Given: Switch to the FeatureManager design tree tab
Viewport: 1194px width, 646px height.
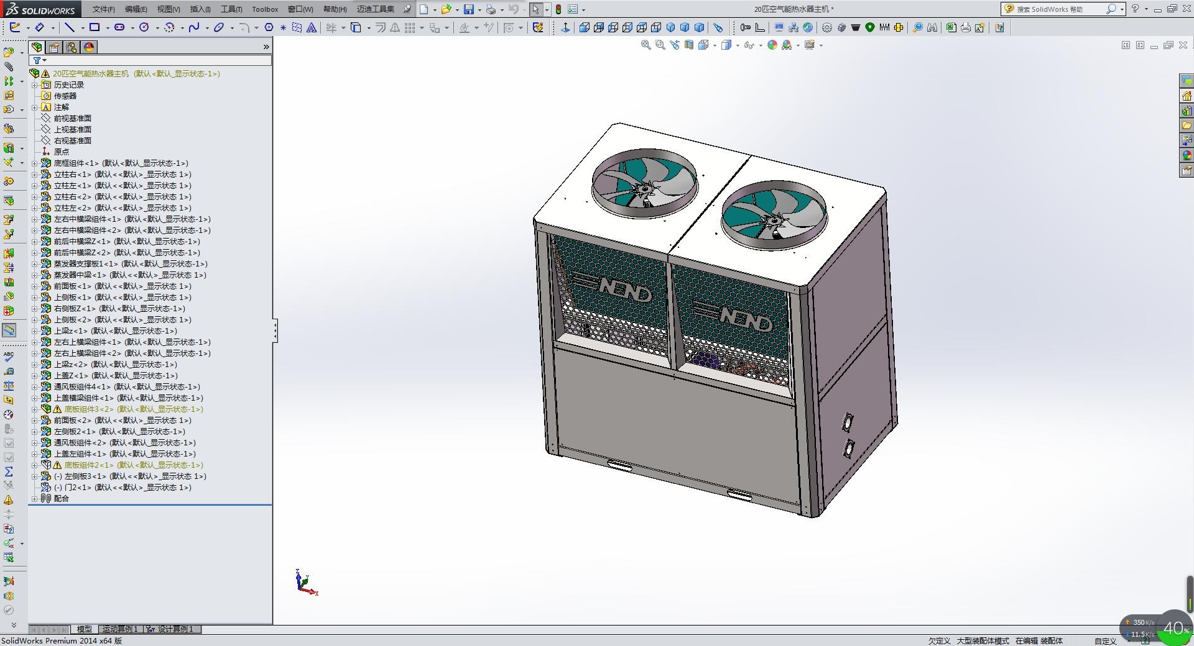Looking at the screenshot, I should [x=37, y=47].
